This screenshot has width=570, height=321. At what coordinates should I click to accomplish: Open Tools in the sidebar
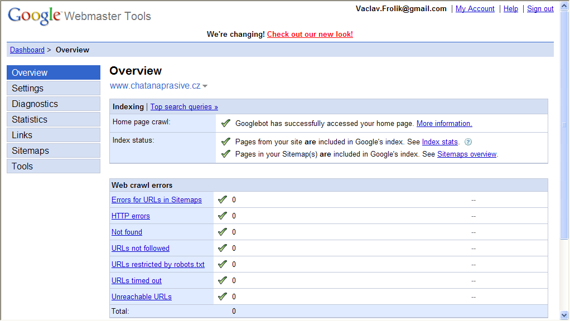pos(54,166)
